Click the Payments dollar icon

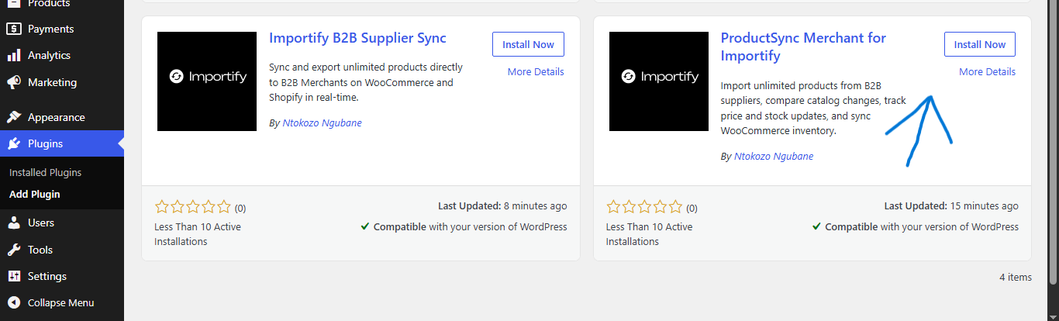13,29
